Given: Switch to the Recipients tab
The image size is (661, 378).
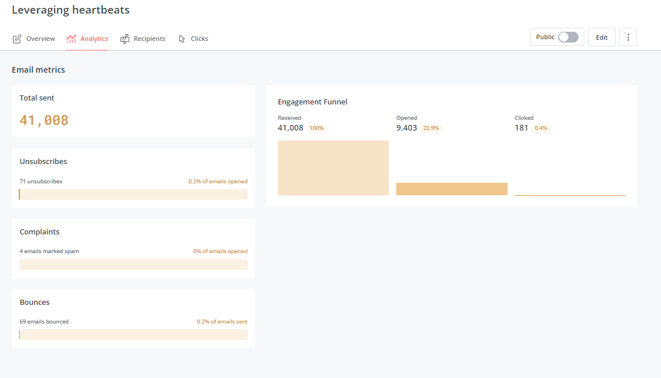Looking at the screenshot, I should pyautogui.click(x=149, y=39).
